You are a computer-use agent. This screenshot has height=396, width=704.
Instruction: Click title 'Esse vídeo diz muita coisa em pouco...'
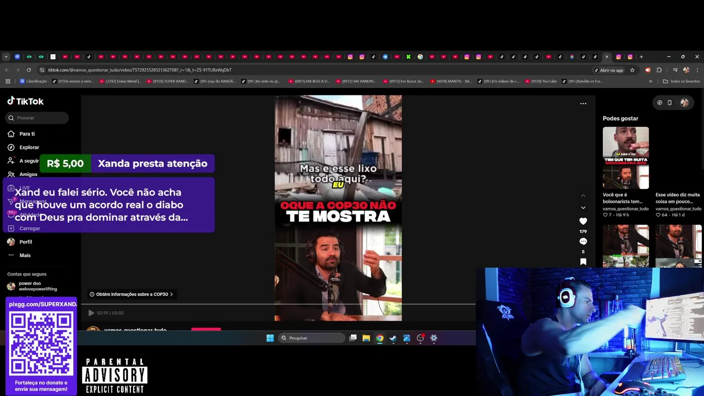678,198
